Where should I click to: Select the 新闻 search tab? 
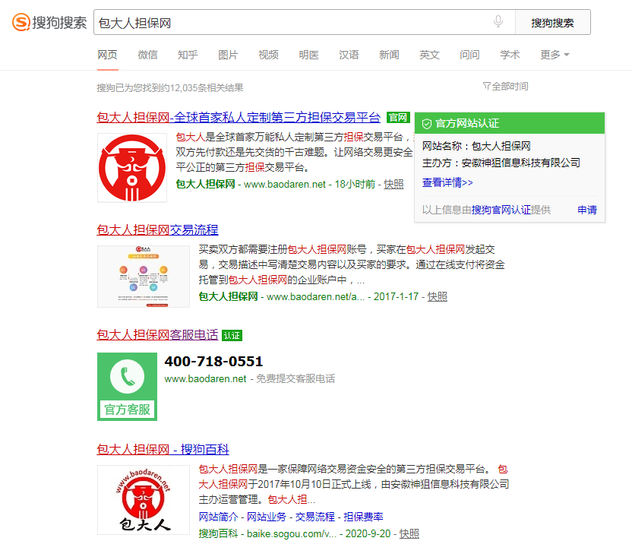tap(389, 55)
